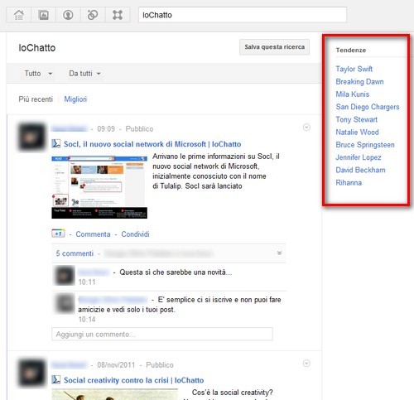
Task: Click the author avatar of 09:09 post
Action: (31, 137)
